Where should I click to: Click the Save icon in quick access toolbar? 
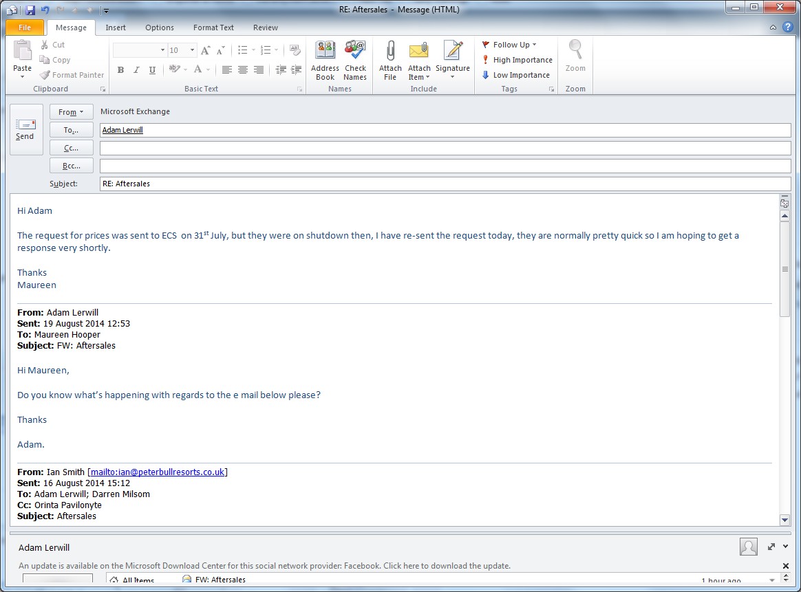tap(30, 10)
